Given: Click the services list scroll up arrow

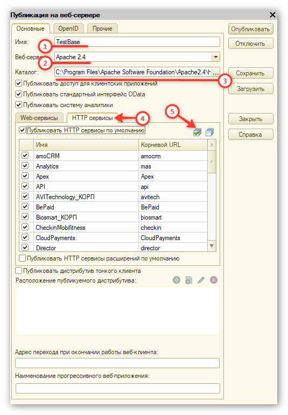Looking at the screenshot, I should tap(212, 144).
